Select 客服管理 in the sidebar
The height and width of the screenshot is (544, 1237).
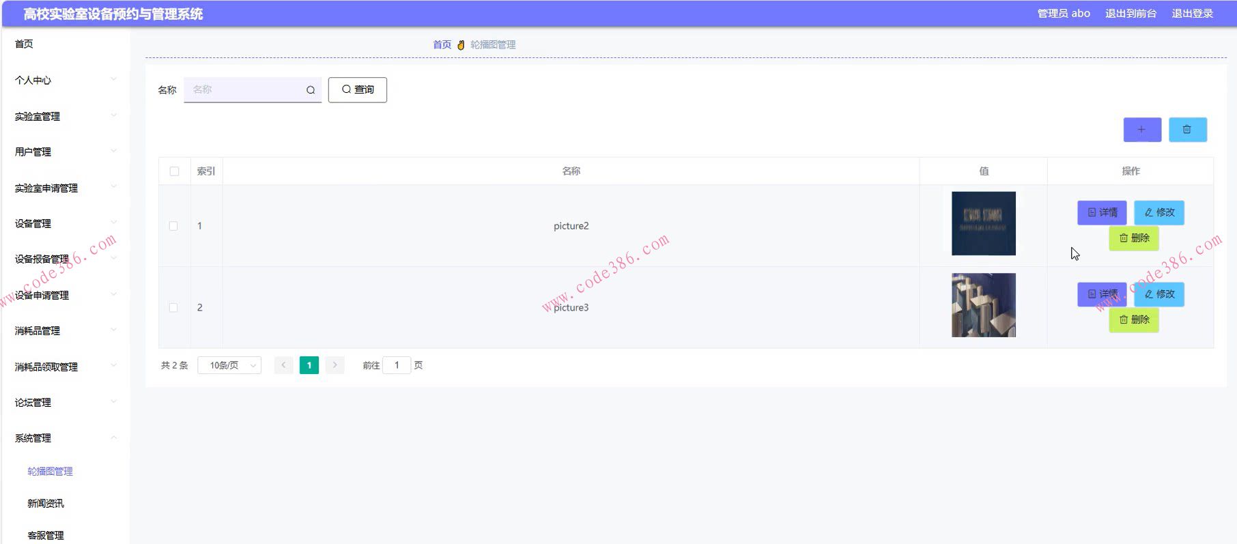pos(46,535)
